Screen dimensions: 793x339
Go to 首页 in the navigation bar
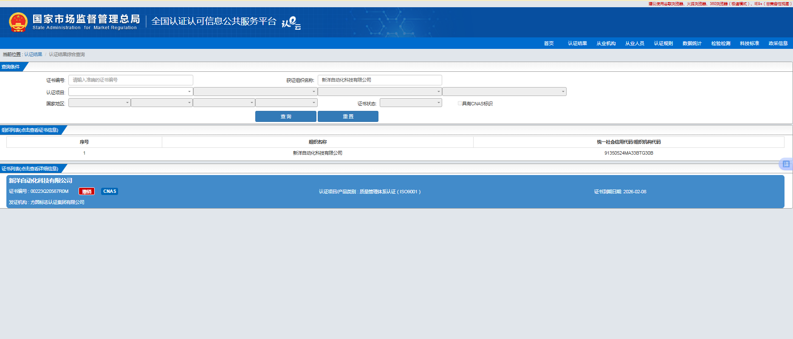(549, 43)
